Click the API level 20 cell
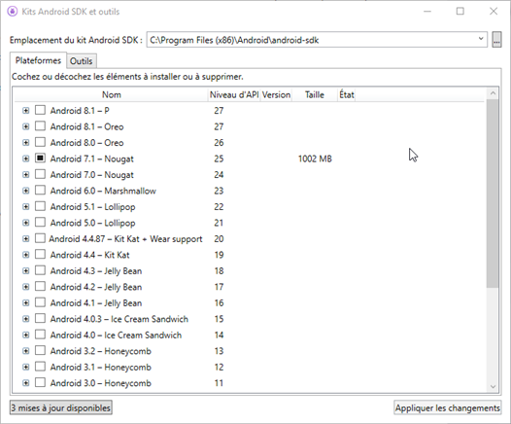Viewport: 511px width, 424px height. 219,239
